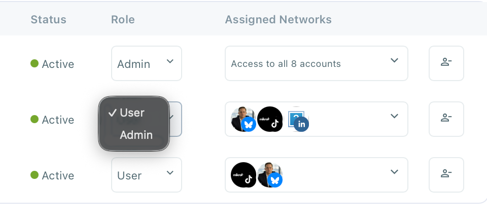Expand assigned networks dropdown in second row
The width and height of the screenshot is (487, 222).
394,117
